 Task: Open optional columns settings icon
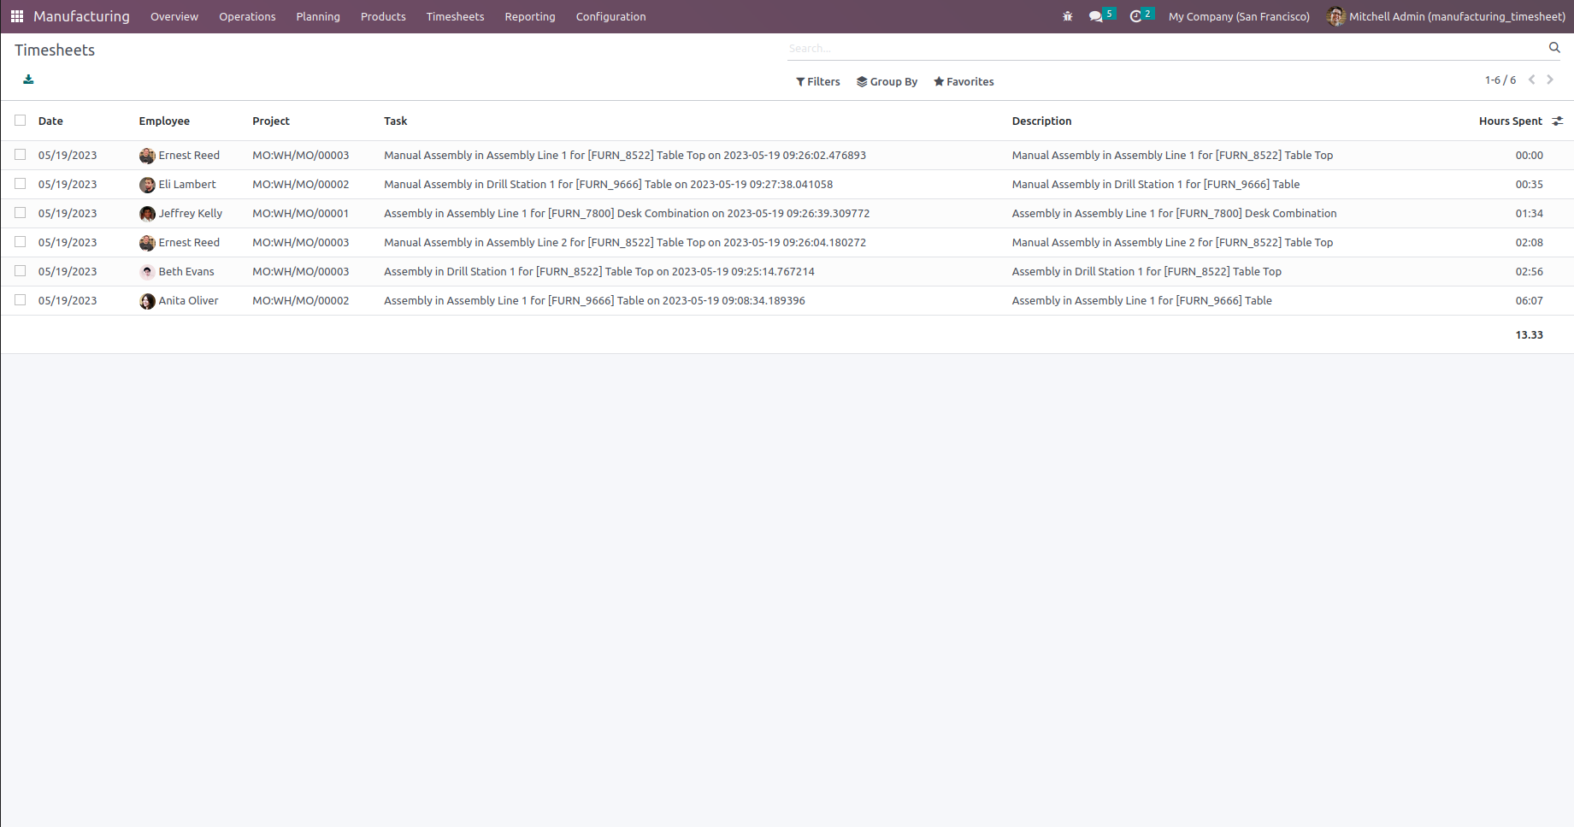coord(1558,121)
